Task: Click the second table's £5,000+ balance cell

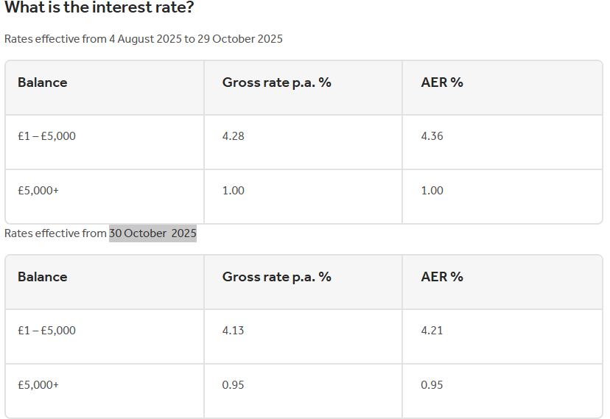Action: [x=105, y=390]
